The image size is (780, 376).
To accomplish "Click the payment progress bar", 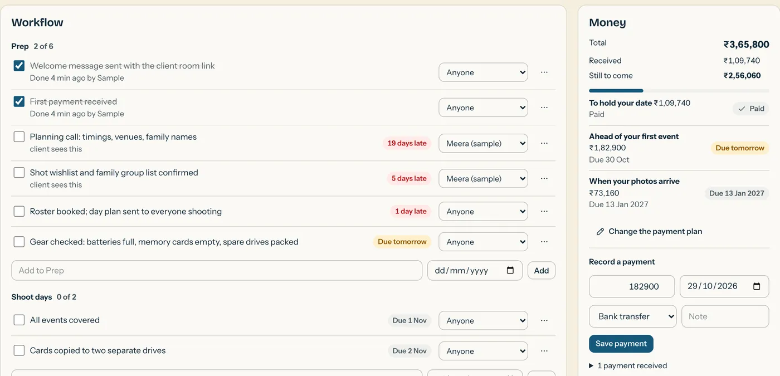I will pyautogui.click(x=679, y=90).
